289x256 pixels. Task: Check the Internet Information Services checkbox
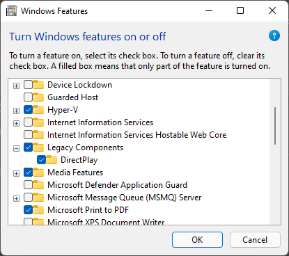point(28,122)
